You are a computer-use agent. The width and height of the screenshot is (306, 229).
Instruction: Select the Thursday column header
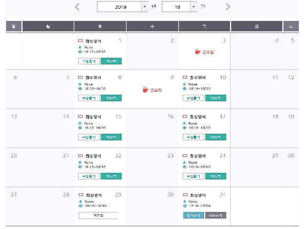pos(204,26)
